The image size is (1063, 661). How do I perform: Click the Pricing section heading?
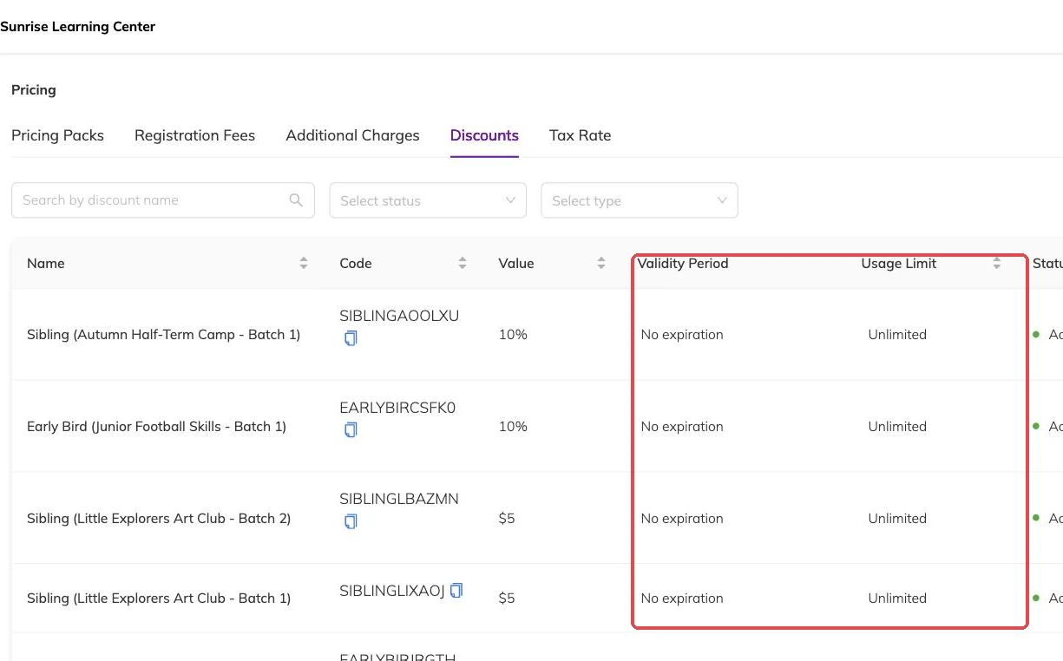pos(34,90)
